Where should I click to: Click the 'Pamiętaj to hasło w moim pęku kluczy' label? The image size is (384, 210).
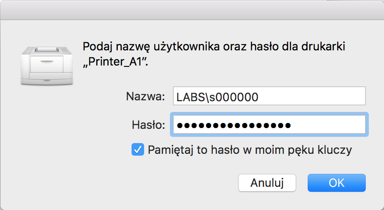pyautogui.click(x=250, y=150)
